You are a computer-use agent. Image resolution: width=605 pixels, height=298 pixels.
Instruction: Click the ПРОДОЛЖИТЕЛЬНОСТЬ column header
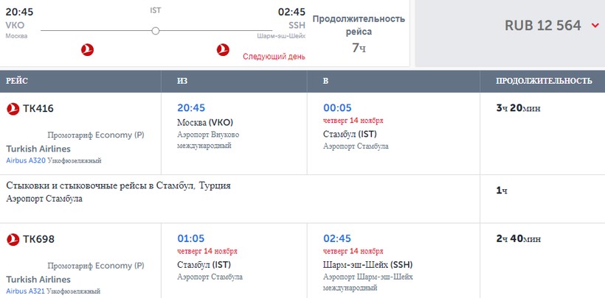[x=544, y=81]
